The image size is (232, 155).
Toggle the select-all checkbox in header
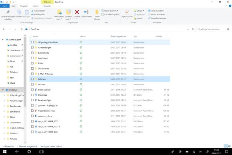(30, 36)
